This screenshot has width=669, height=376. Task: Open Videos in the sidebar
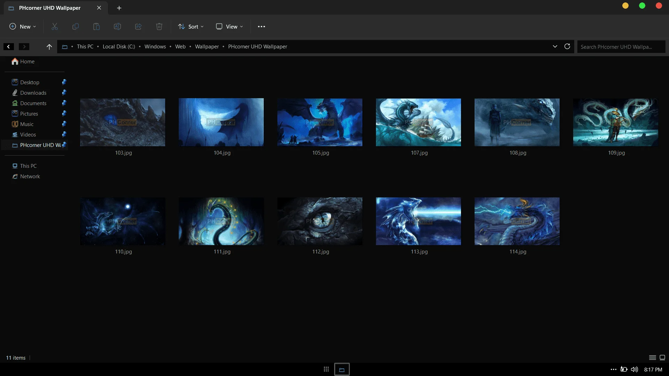pos(24,134)
